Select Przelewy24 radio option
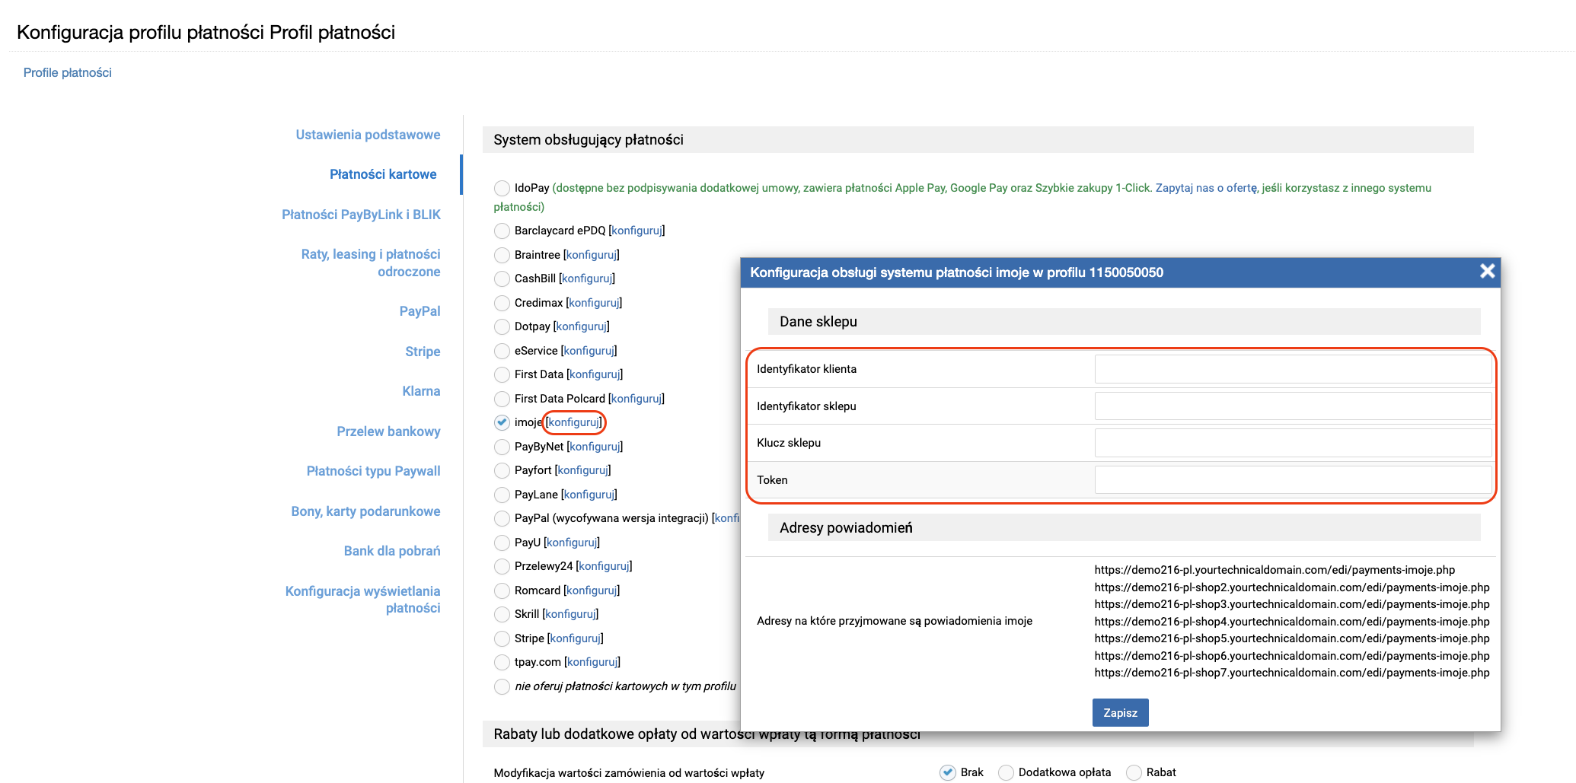This screenshot has height=783, width=1576. click(502, 566)
